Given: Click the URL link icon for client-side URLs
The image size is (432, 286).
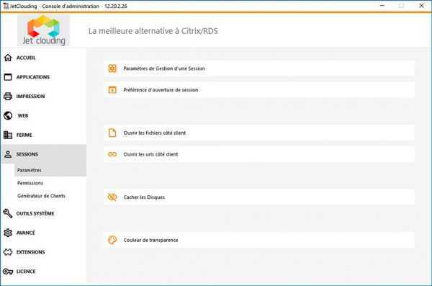Looking at the screenshot, I should [x=112, y=154].
